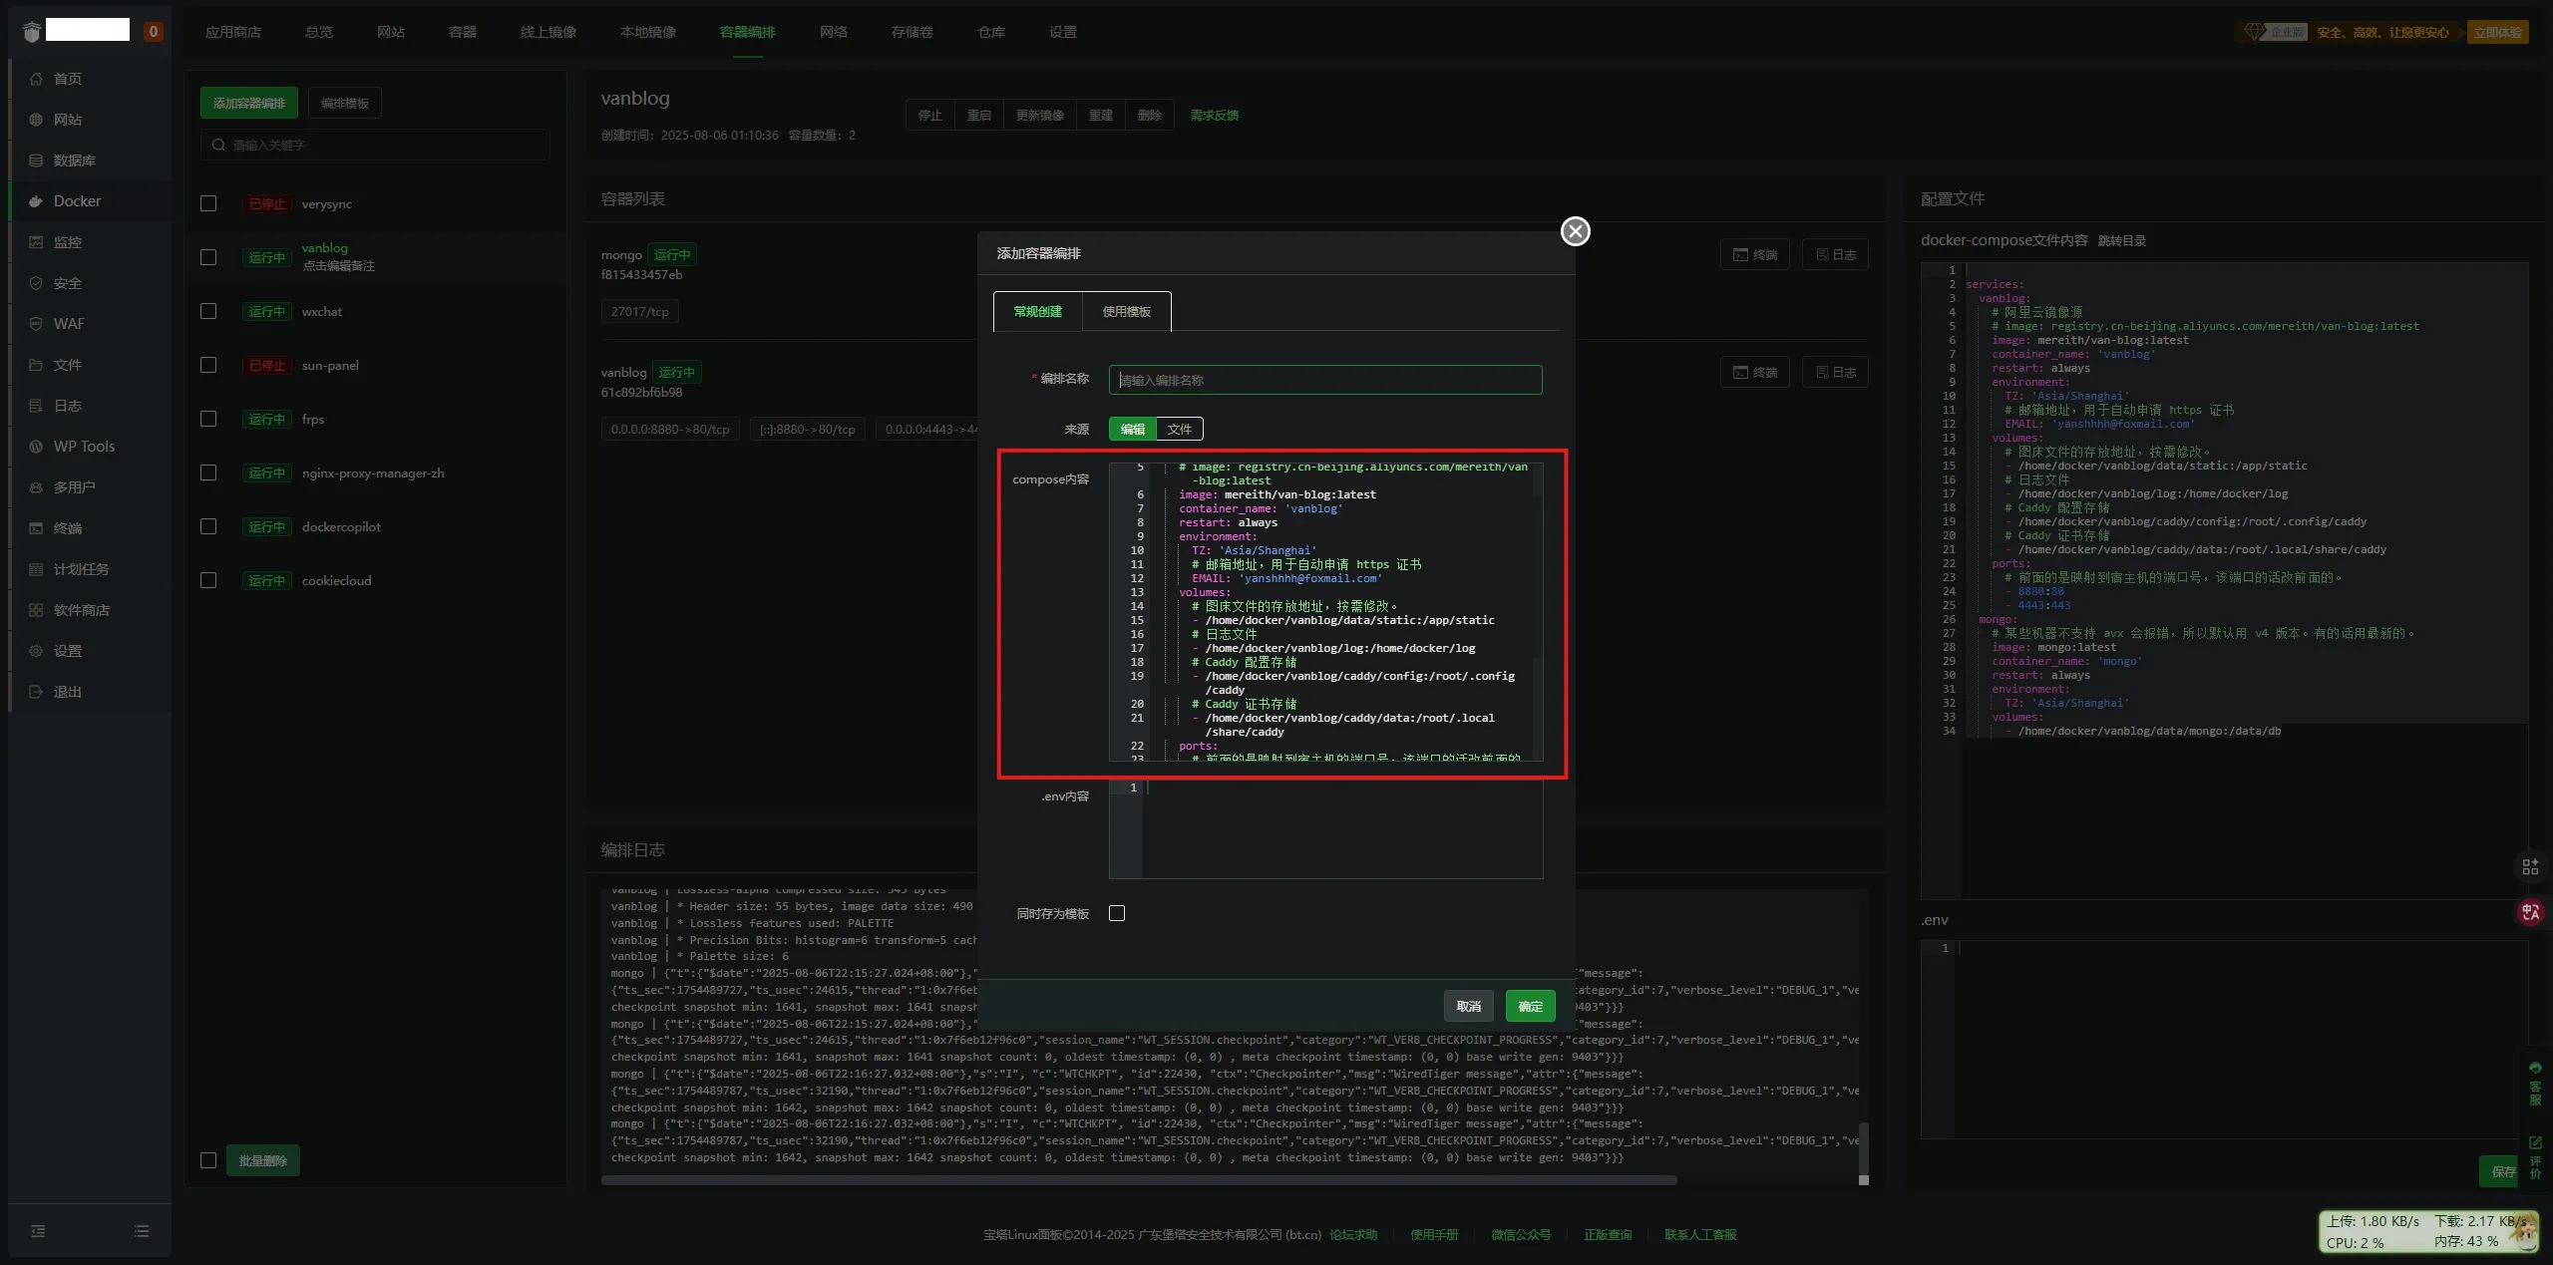Focus the 编排名称 input field
This screenshot has width=2553, height=1265.
tap(1325, 380)
